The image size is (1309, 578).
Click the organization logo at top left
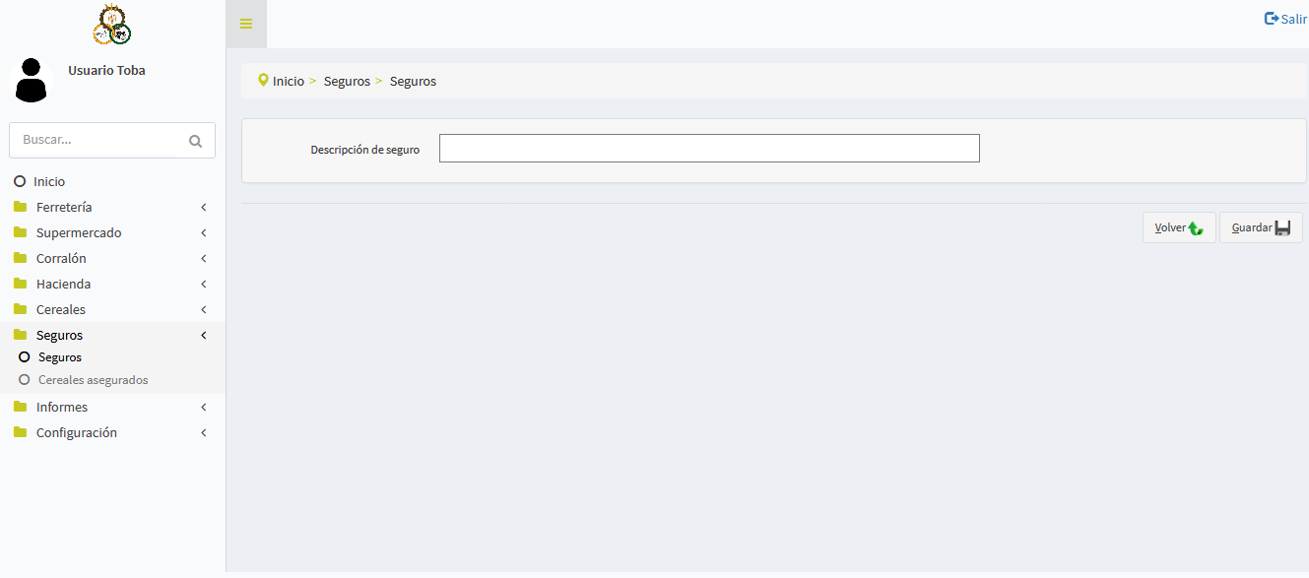point(112,25)
